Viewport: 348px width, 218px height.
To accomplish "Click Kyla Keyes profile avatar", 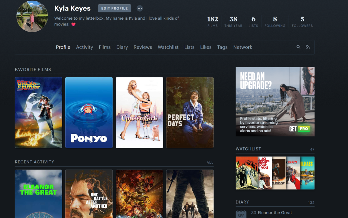I will 32,16.
